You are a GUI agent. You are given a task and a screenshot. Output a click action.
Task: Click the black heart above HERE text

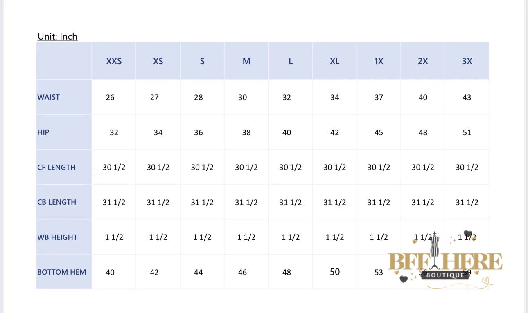pyautogui.click(x=467, y=234)
